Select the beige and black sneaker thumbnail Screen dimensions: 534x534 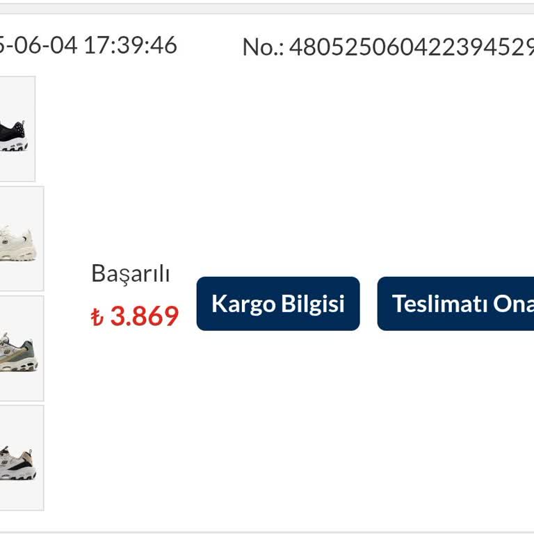tap(18, 459)
